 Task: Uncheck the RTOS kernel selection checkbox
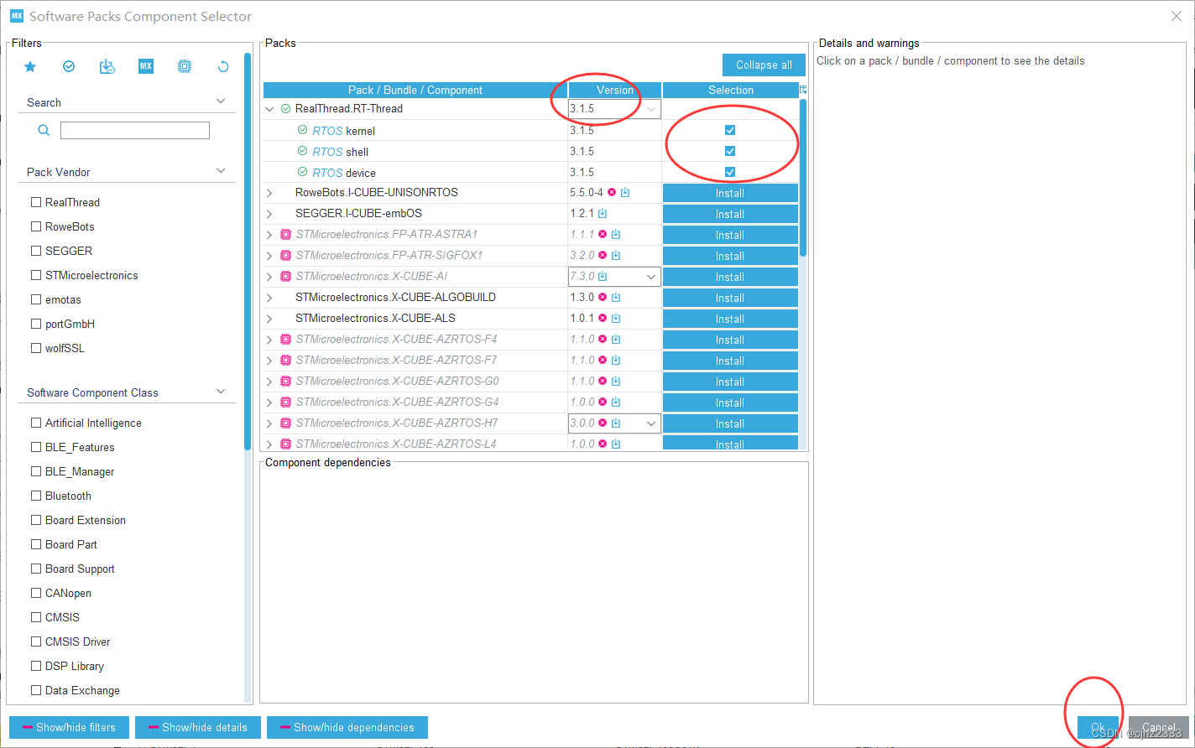pyautogui.click(x=730, y=130)
